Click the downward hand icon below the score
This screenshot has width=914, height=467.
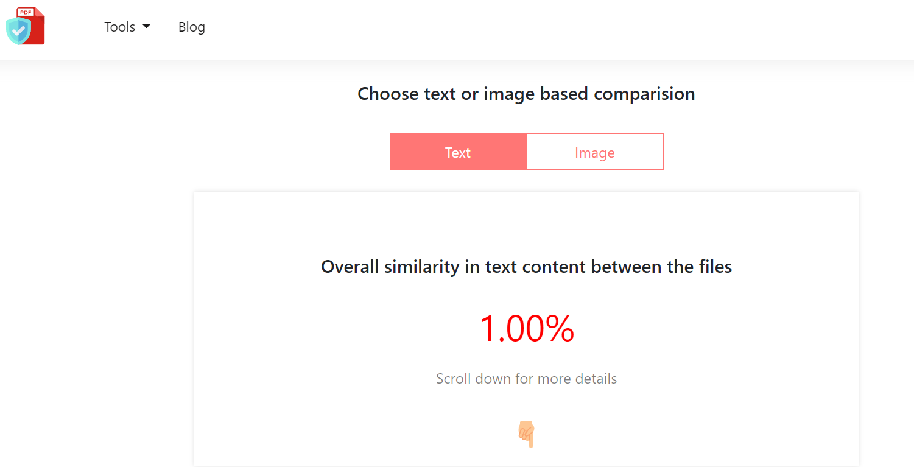point(526,434)
